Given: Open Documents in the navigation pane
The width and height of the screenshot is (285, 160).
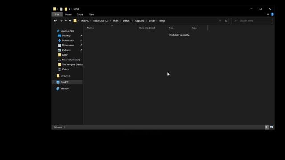Looking at the screenshot, I should coord(68,45).
